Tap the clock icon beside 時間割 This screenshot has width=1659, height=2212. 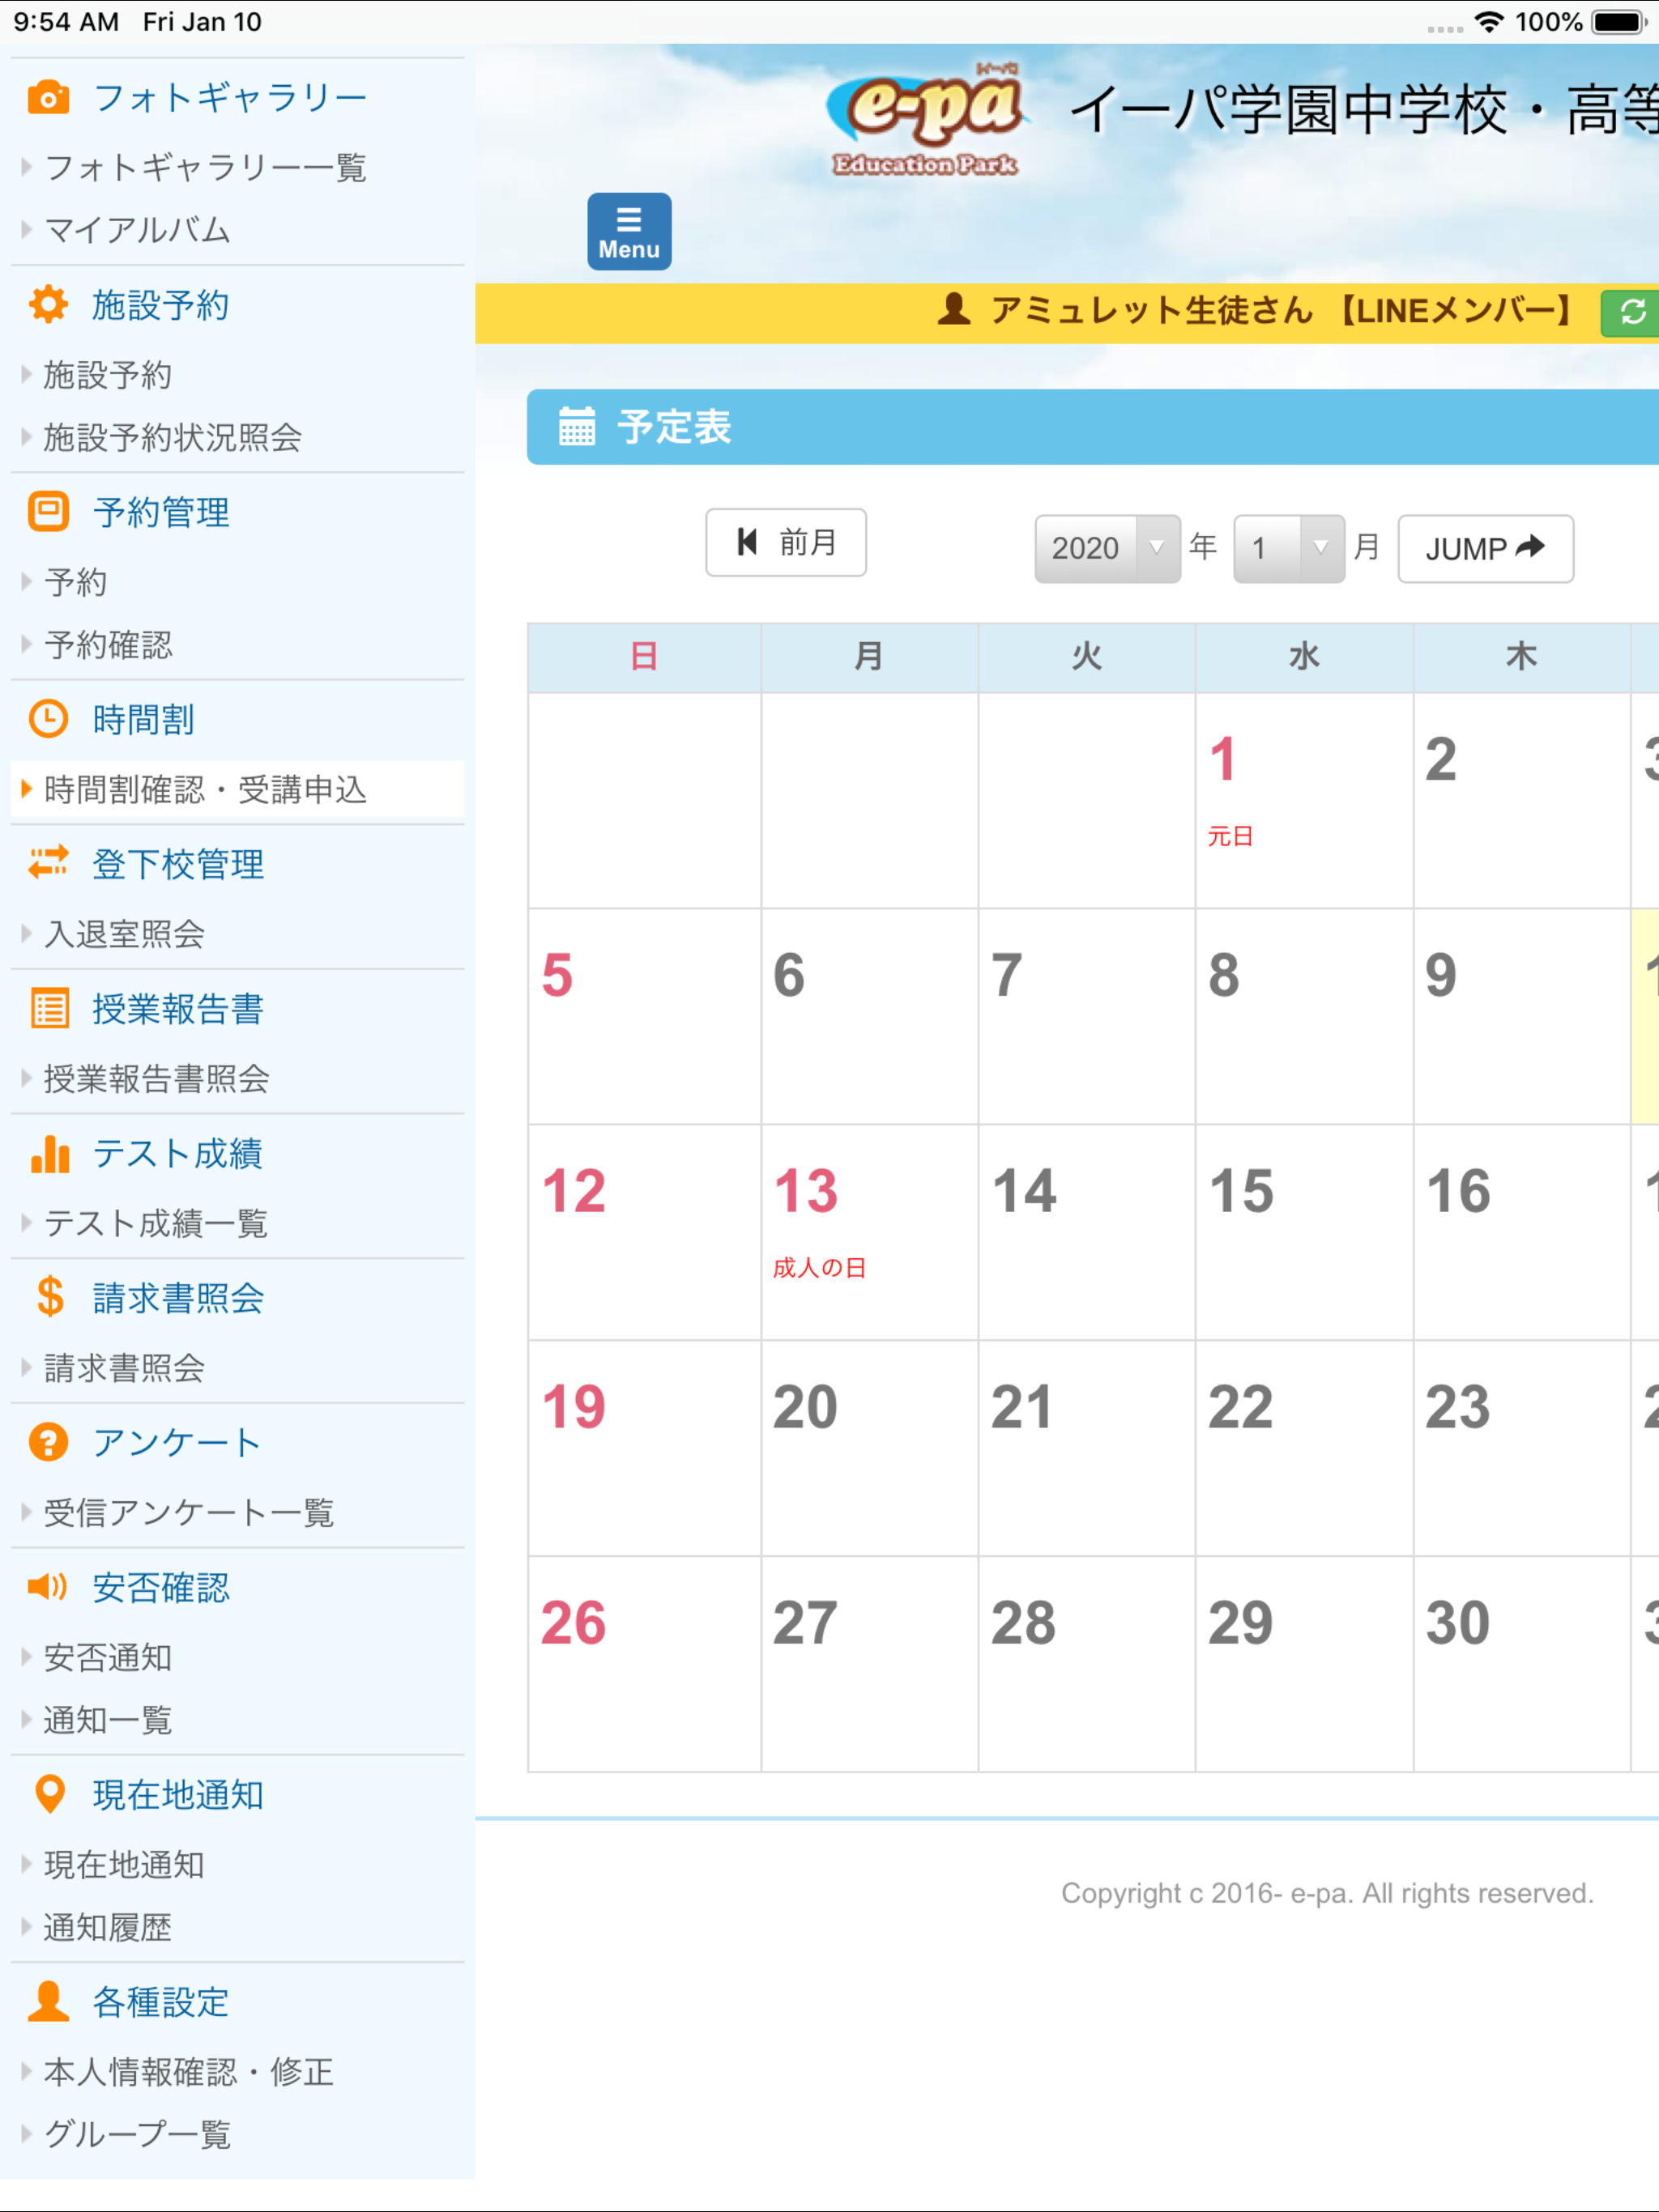coord(48,719)
